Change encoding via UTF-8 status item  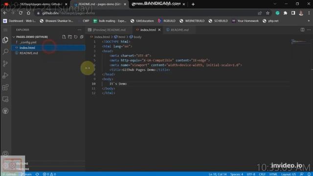click(x=251, y=174)
